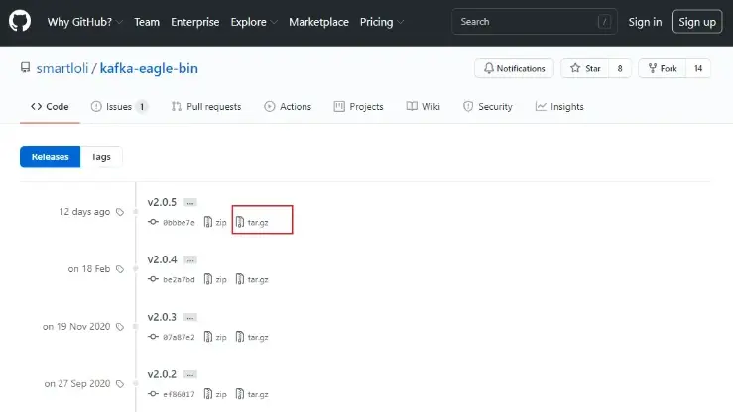View the 14 forks count
The height and width of the screenshot is (412, 733).
(698, 68)
